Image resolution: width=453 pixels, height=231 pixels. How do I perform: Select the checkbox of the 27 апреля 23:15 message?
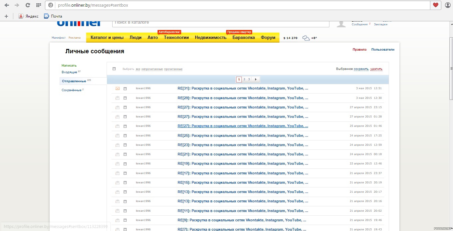125,107
